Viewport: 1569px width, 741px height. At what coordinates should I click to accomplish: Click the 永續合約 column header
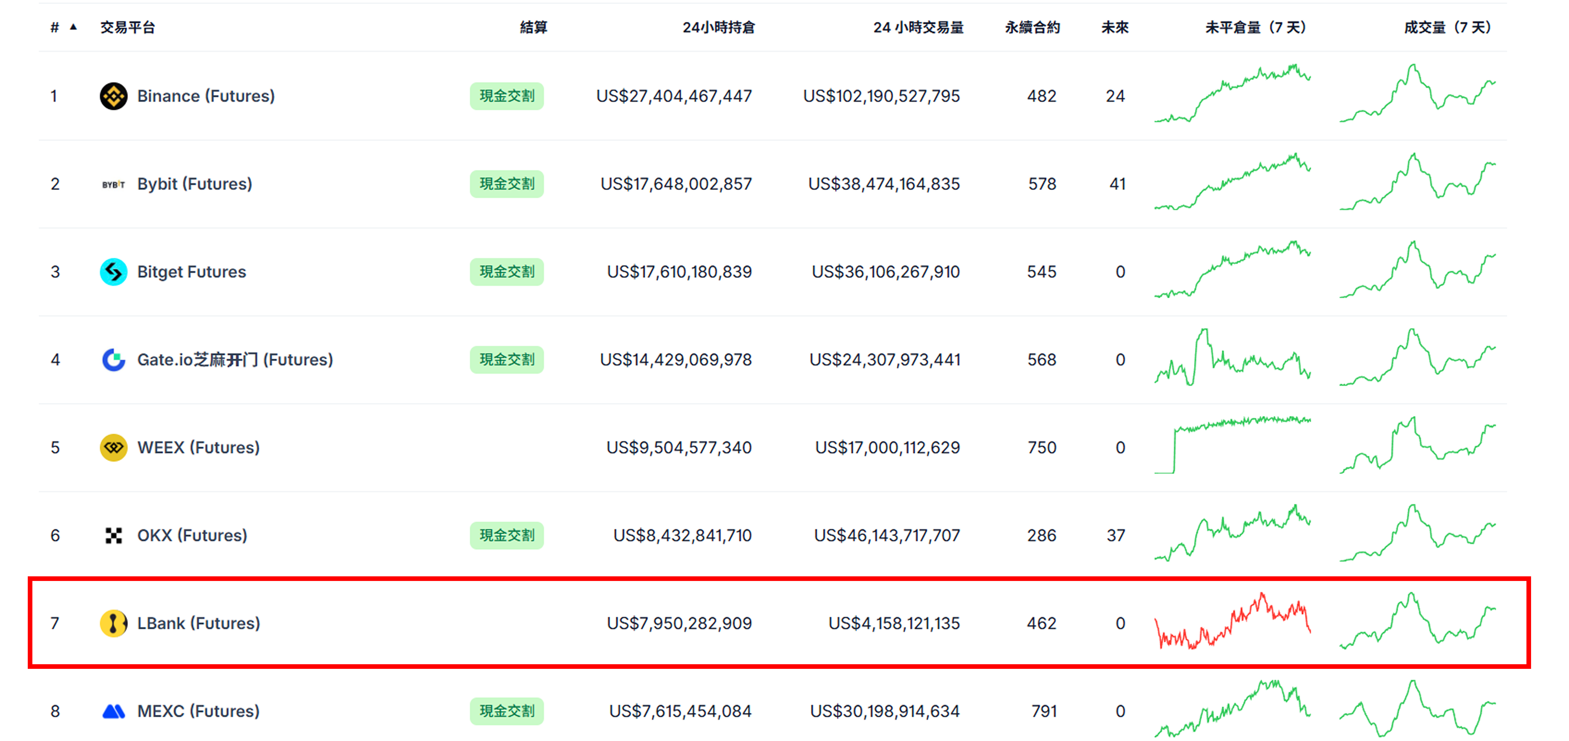(1032, 27)
